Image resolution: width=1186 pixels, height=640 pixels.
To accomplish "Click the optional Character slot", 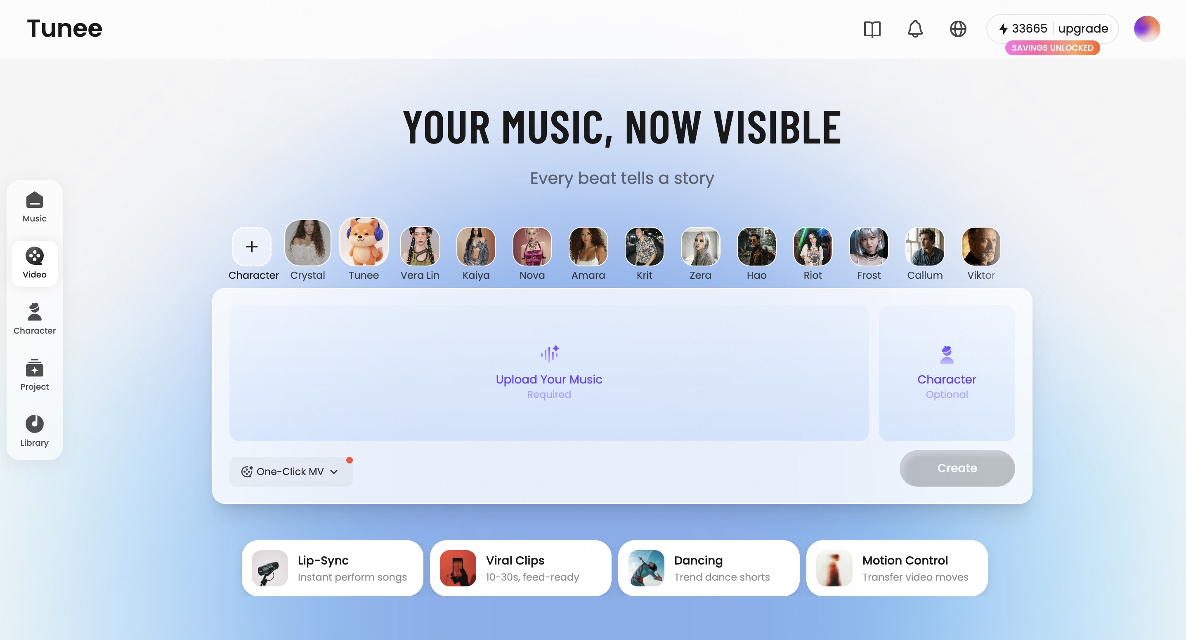I will coord(947,373).
